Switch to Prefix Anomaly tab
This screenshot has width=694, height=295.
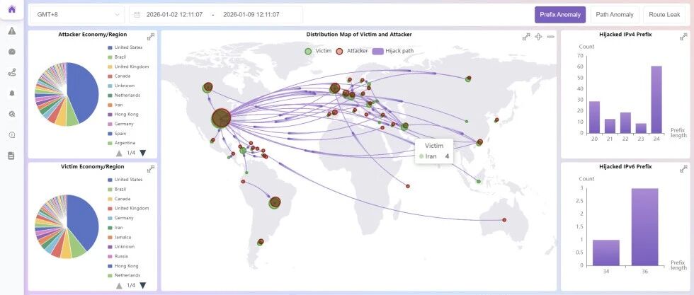(x=560, y=15)
